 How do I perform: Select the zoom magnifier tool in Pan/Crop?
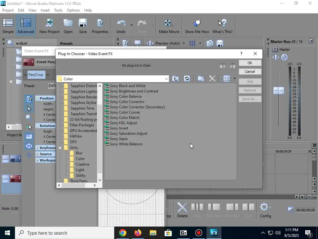coord(29,117)
